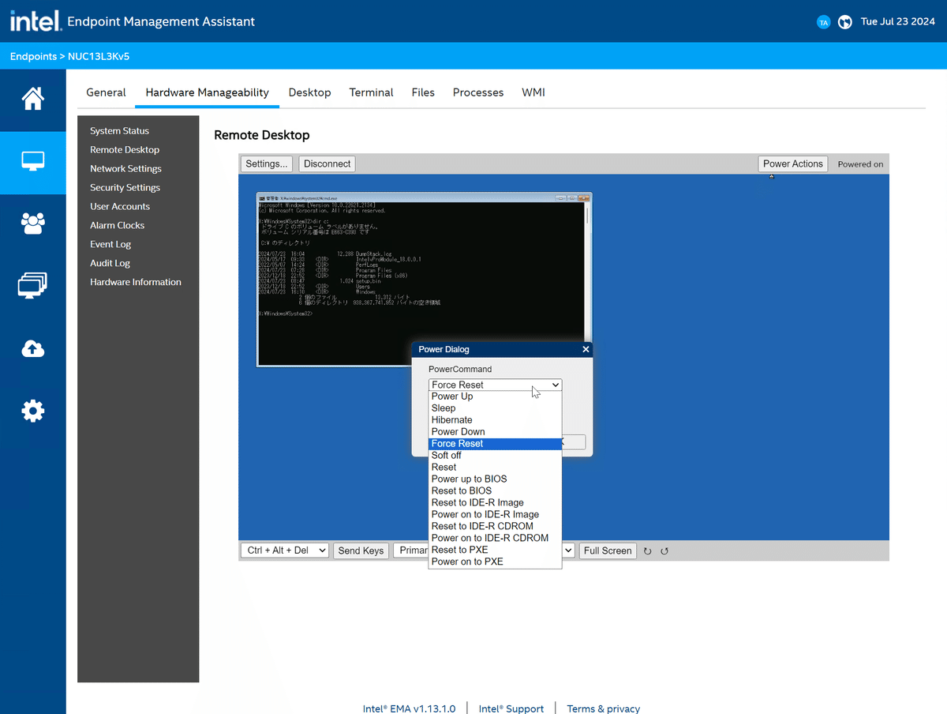Click the date Tue Jul 23 2024
947x714 pixels.
898,22
